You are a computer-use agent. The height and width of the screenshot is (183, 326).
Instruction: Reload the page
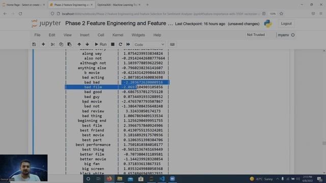click(x=20, y=14)
